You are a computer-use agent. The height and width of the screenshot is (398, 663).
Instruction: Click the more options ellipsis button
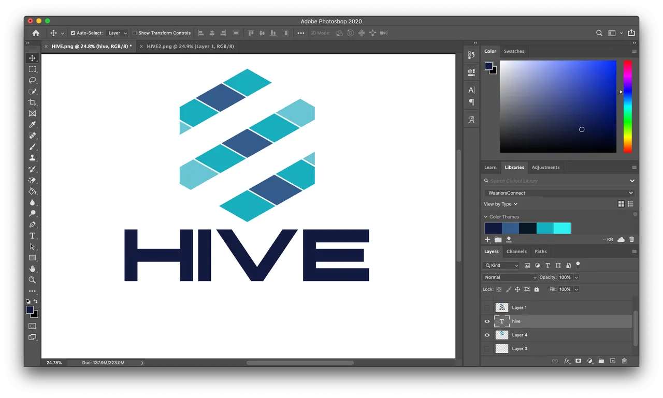coord(301,33)
